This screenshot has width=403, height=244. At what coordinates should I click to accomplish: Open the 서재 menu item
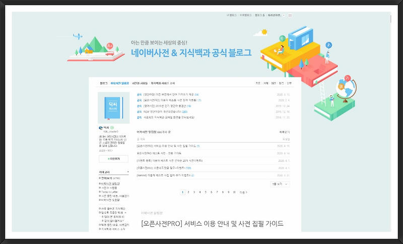click(266, 83)
